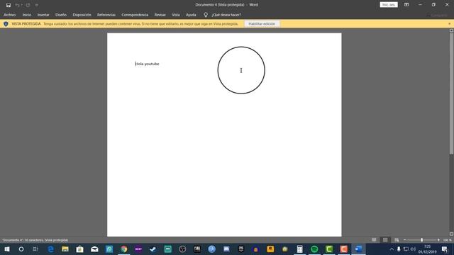This screenshot has height=255, width=454.
Task: Open the Archivo menu
Action: 9,15
